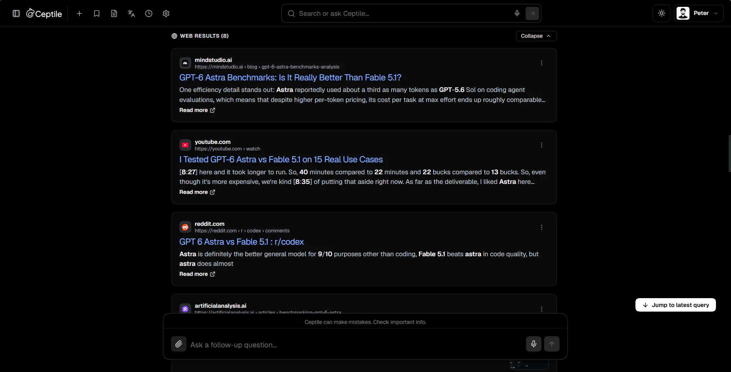Click the mindstudio.ai blog URL breadcrumb
731x372 pixels.
click(267, 67)
